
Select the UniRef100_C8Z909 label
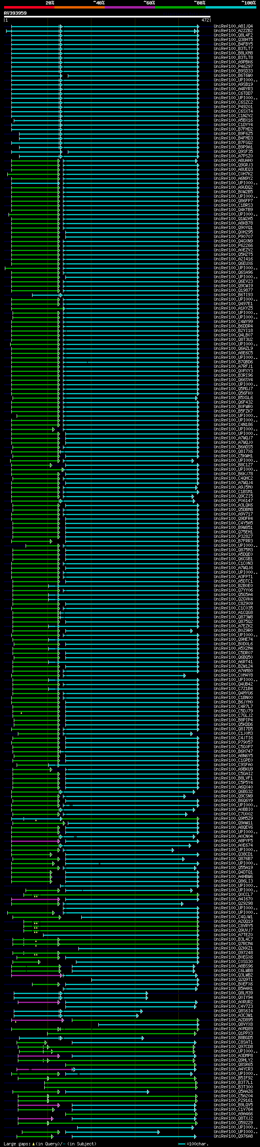coord(233,603)
